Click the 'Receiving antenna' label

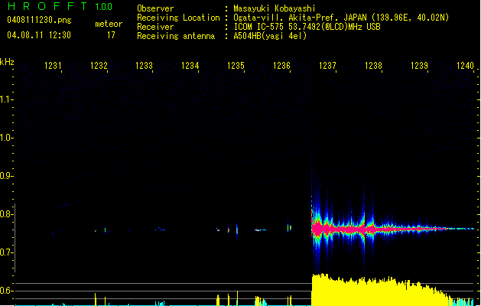(176, 36)
